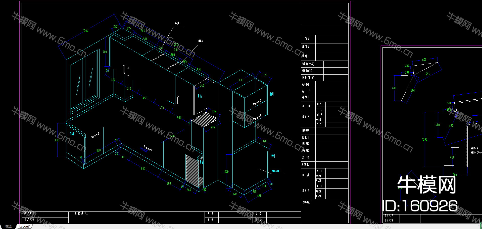
Task: Pick the 880 dimension label
Action: click(x=99, y=150)
